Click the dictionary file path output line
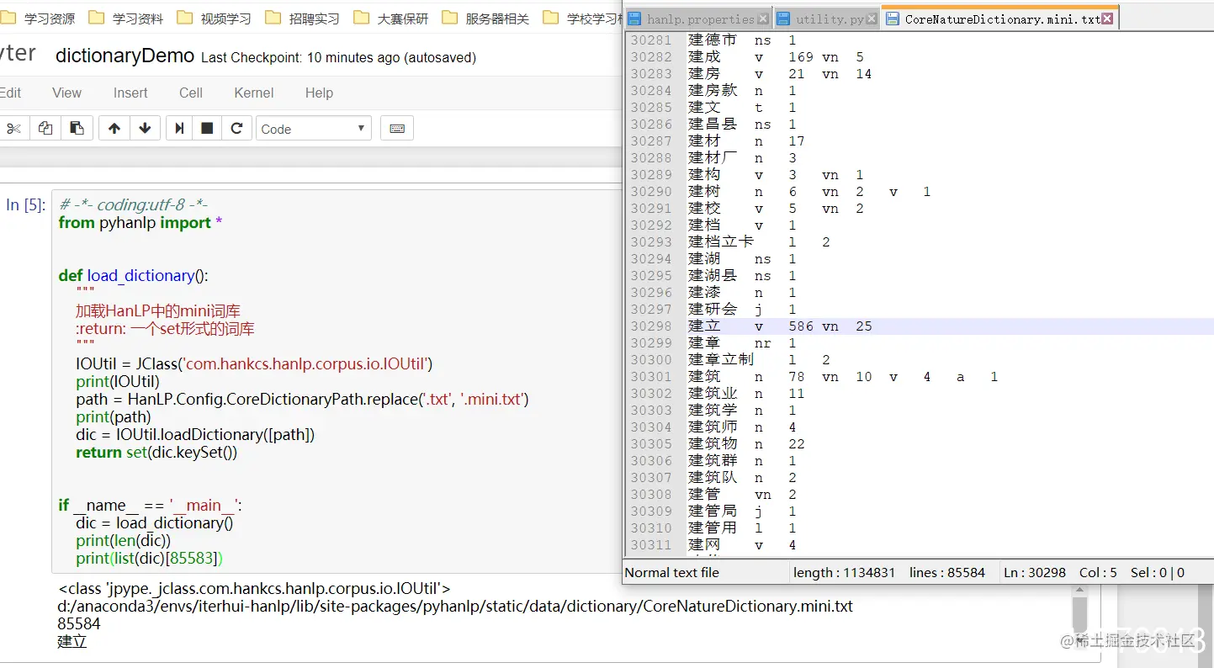This screenshot has height=668, width=1214. click(455, 606)
